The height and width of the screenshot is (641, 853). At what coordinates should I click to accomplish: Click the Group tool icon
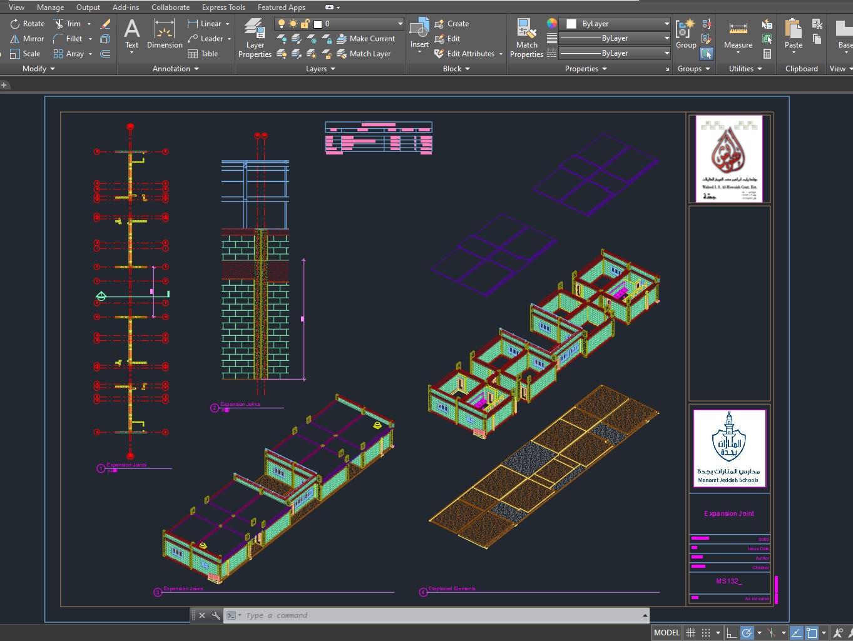[x=686, y=34]
